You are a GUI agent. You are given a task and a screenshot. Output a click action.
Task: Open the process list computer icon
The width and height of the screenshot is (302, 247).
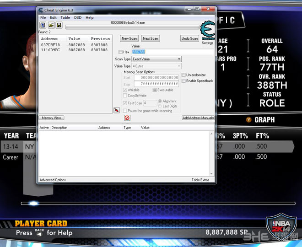(x=43, y=25)
